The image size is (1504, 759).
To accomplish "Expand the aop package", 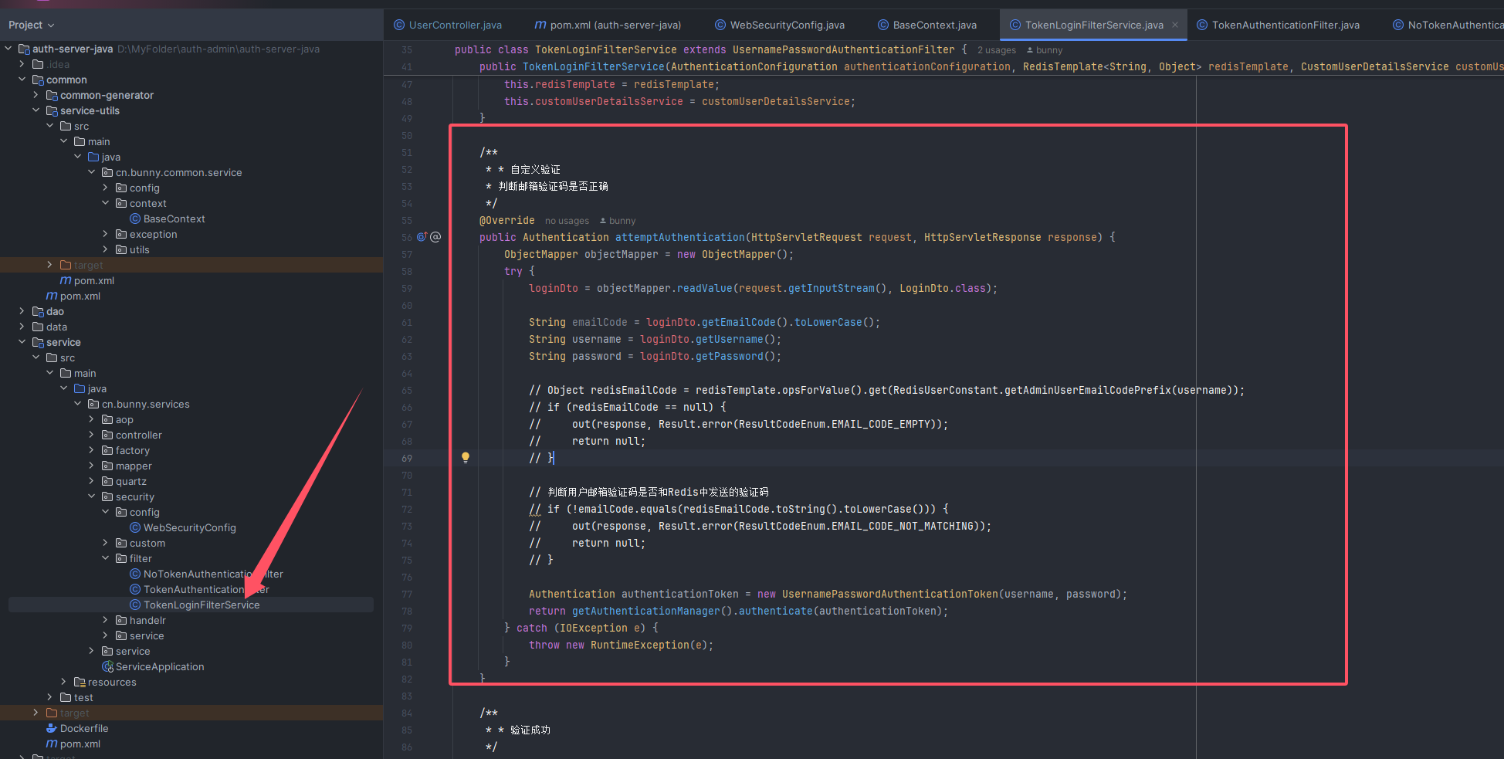I will tap(92, 419).
